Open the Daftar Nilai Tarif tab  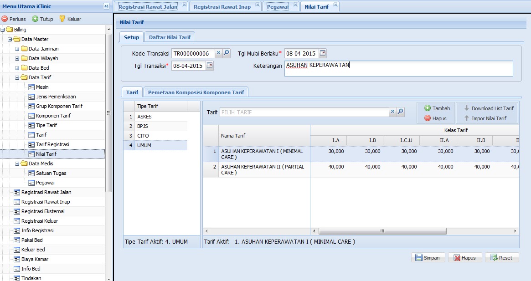tap(170, 37)
